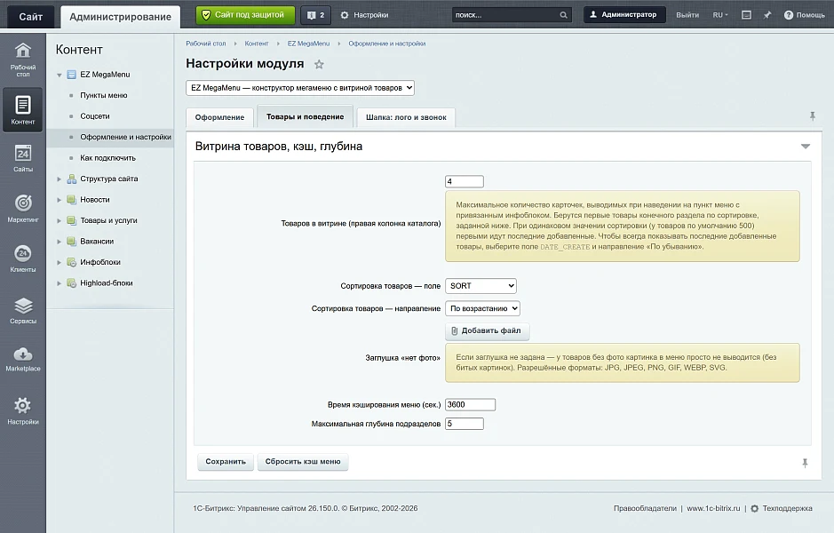Click the search magnifier icon
This screenshot has height=533, width=834.
click(563, 15)
